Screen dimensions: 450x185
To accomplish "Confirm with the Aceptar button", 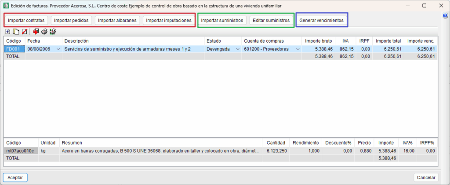I will (15, 178).
